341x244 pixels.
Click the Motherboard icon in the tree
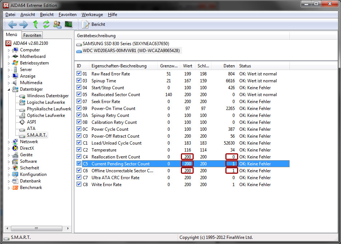[15, 56]
